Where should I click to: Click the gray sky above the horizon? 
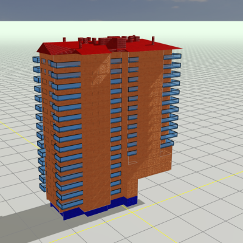(x=122, y=10)
